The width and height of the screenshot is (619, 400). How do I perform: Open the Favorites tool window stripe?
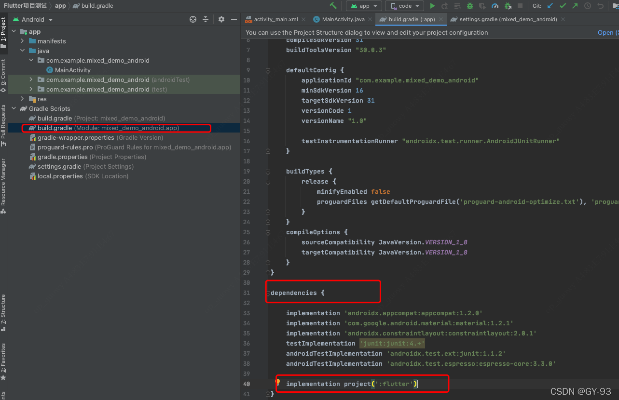(x=3, y=361)
